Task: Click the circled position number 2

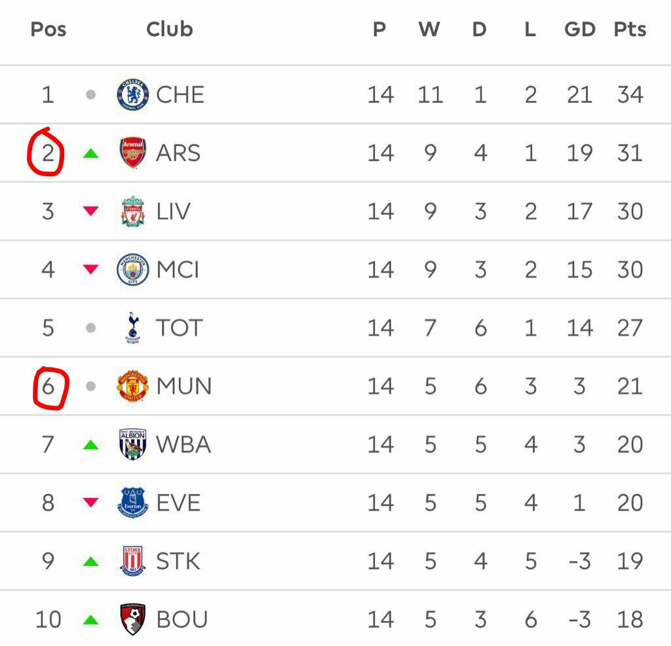Action: (48, 153)
